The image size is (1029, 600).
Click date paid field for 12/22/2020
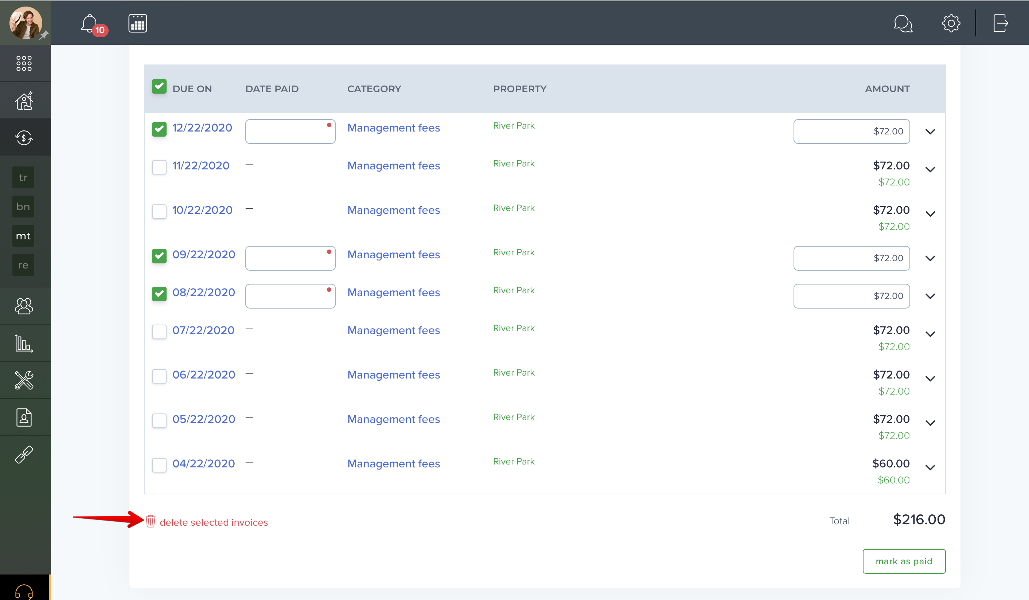point(290,132)
